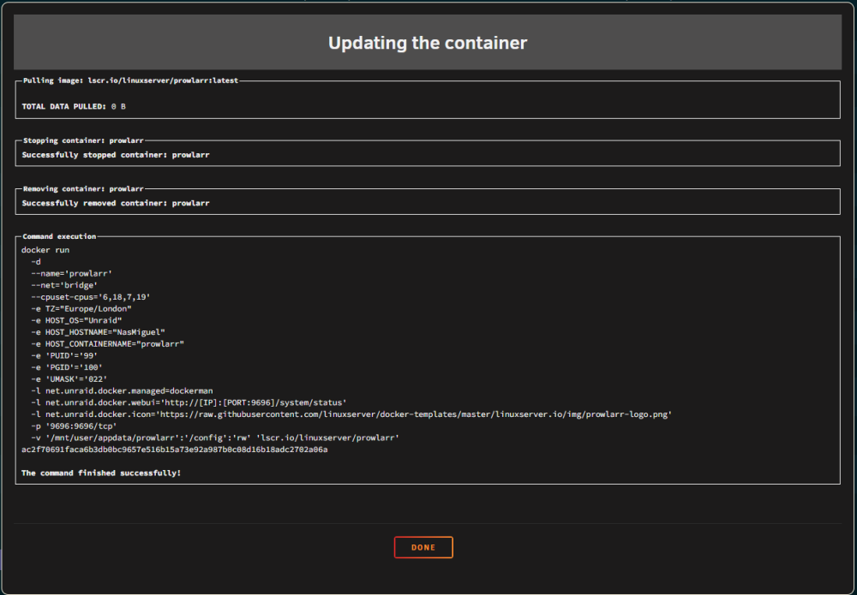Click the -v '/mnt/user/appdata/prowlarr' volume line
The image size is (857, 595).
(x=215, y=437)
